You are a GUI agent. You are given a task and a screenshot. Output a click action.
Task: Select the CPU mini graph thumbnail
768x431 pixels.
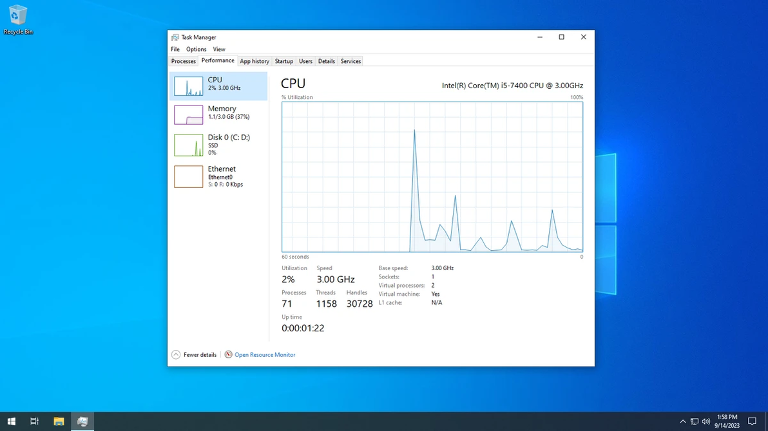coord(189,86)
